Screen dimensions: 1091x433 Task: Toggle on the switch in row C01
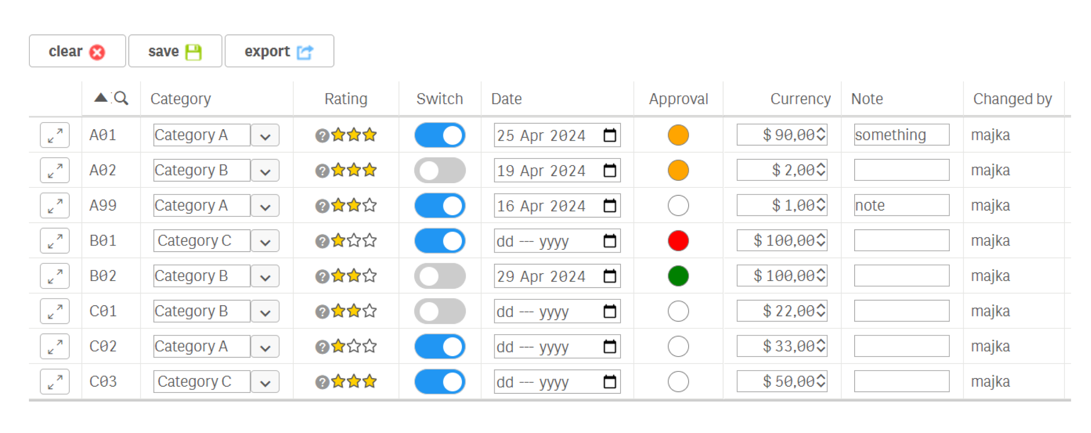coord(440,311)
